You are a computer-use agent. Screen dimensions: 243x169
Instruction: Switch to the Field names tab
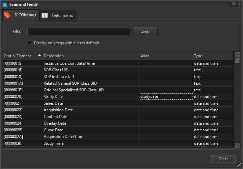(59, 15)
